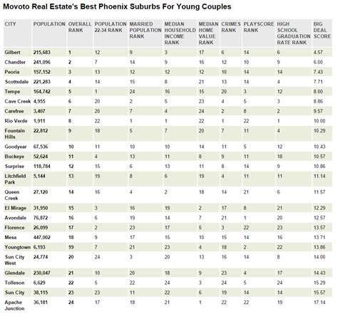
Task: Select the Apache Junction city cell
Action: [14, 305]
